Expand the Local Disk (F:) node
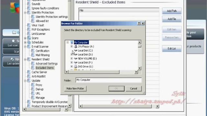Viewport: 207px width, 116px height. tap(71, 63)
